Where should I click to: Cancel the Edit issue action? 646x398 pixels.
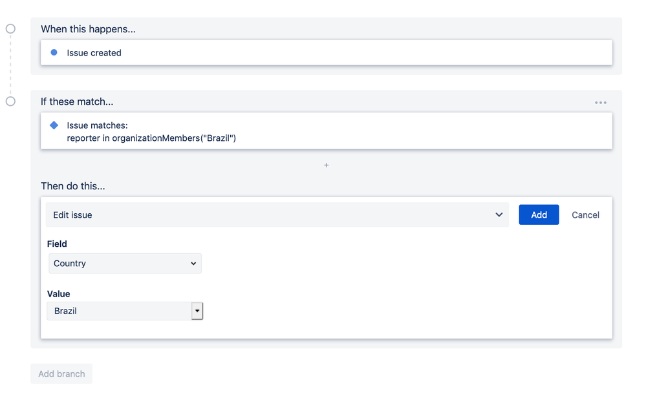(x=585, y=214)
